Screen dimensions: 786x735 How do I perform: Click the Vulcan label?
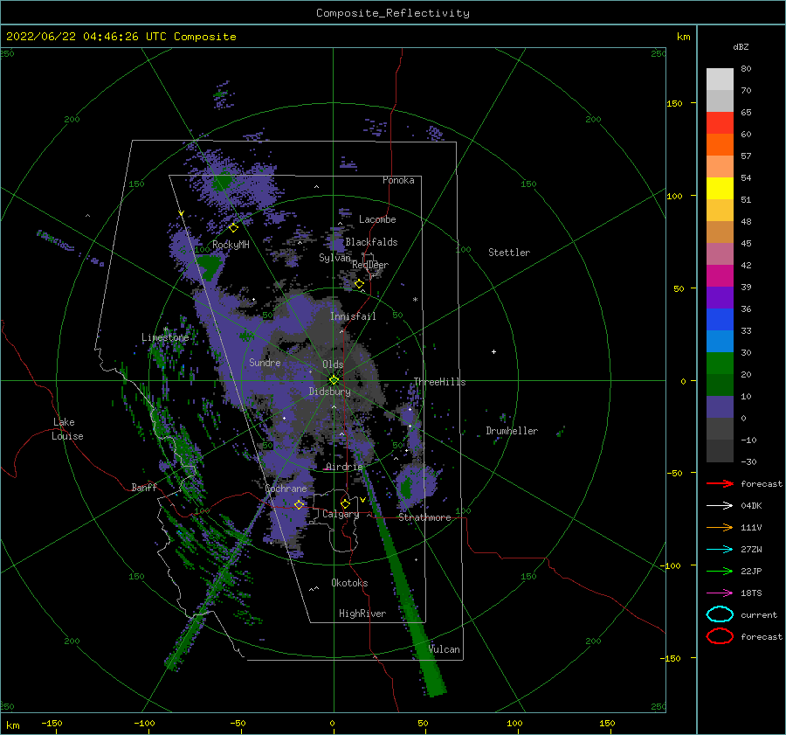(x=444, y=648)
